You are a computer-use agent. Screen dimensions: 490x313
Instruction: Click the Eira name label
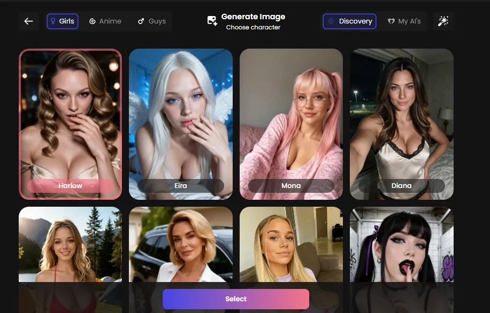pos(181,186)
